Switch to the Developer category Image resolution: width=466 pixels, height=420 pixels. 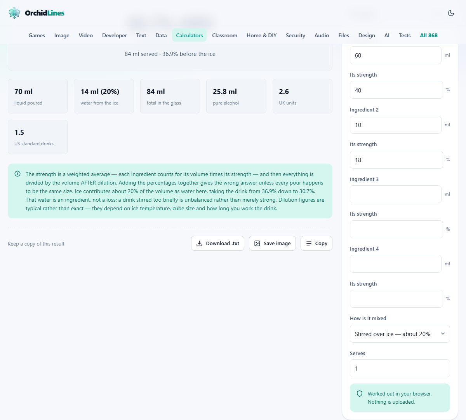pos(115,35)
